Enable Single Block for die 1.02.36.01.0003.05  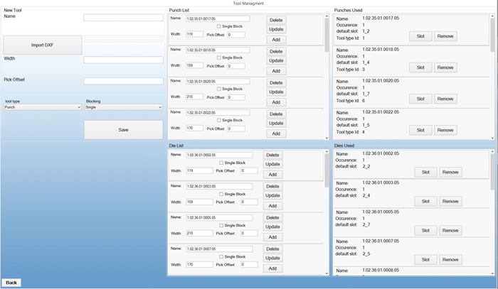point(221,194)
